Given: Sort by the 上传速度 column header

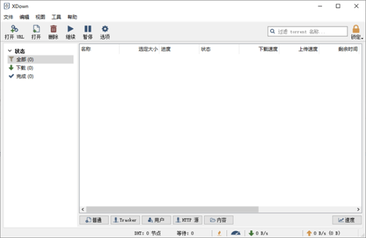Looking at the screenshot, I should coord(299,49).
